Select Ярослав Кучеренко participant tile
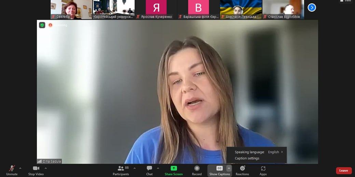This screenshot has width=355, height=177. coord(156,10)
